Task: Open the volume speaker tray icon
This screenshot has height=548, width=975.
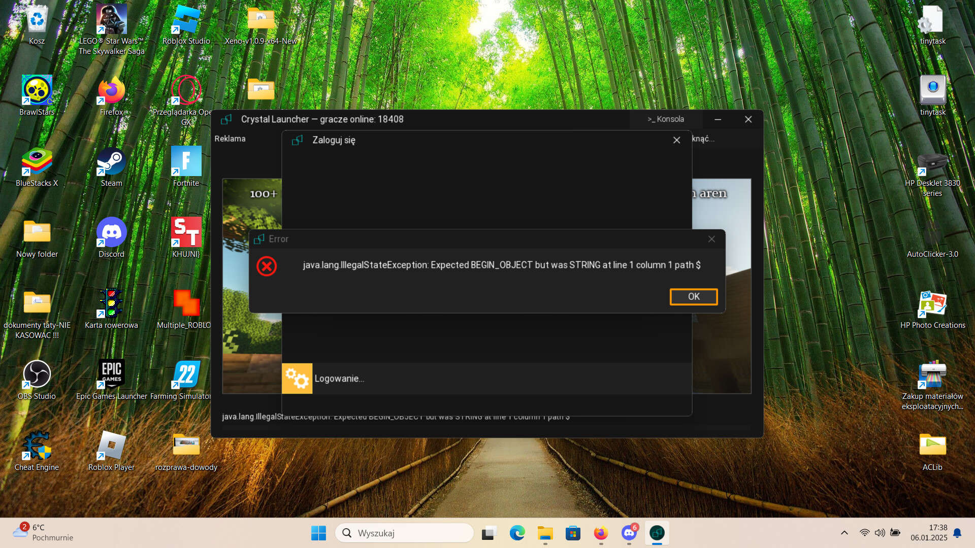Action: [880, 533]
